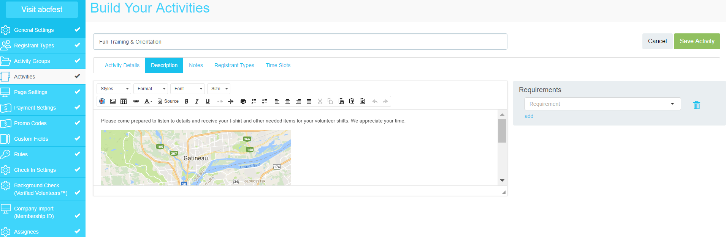Expand the Font dropdown
Screen dimensions: 726x237
click(x=187, y=89)
